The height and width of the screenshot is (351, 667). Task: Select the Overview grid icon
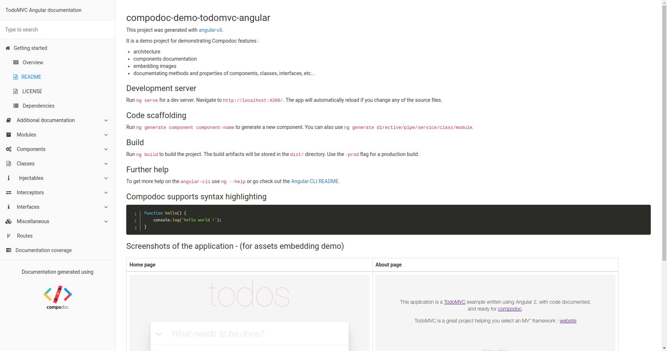click(16, 62)
